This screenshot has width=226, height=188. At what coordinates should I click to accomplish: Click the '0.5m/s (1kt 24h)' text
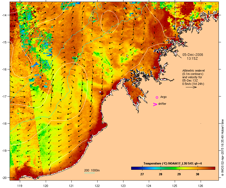click(x=193, y=84)
